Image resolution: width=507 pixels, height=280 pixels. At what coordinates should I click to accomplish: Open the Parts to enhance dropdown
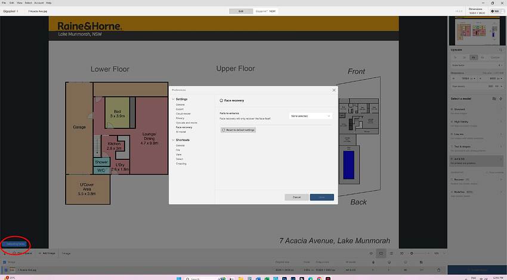coord(310,116)
